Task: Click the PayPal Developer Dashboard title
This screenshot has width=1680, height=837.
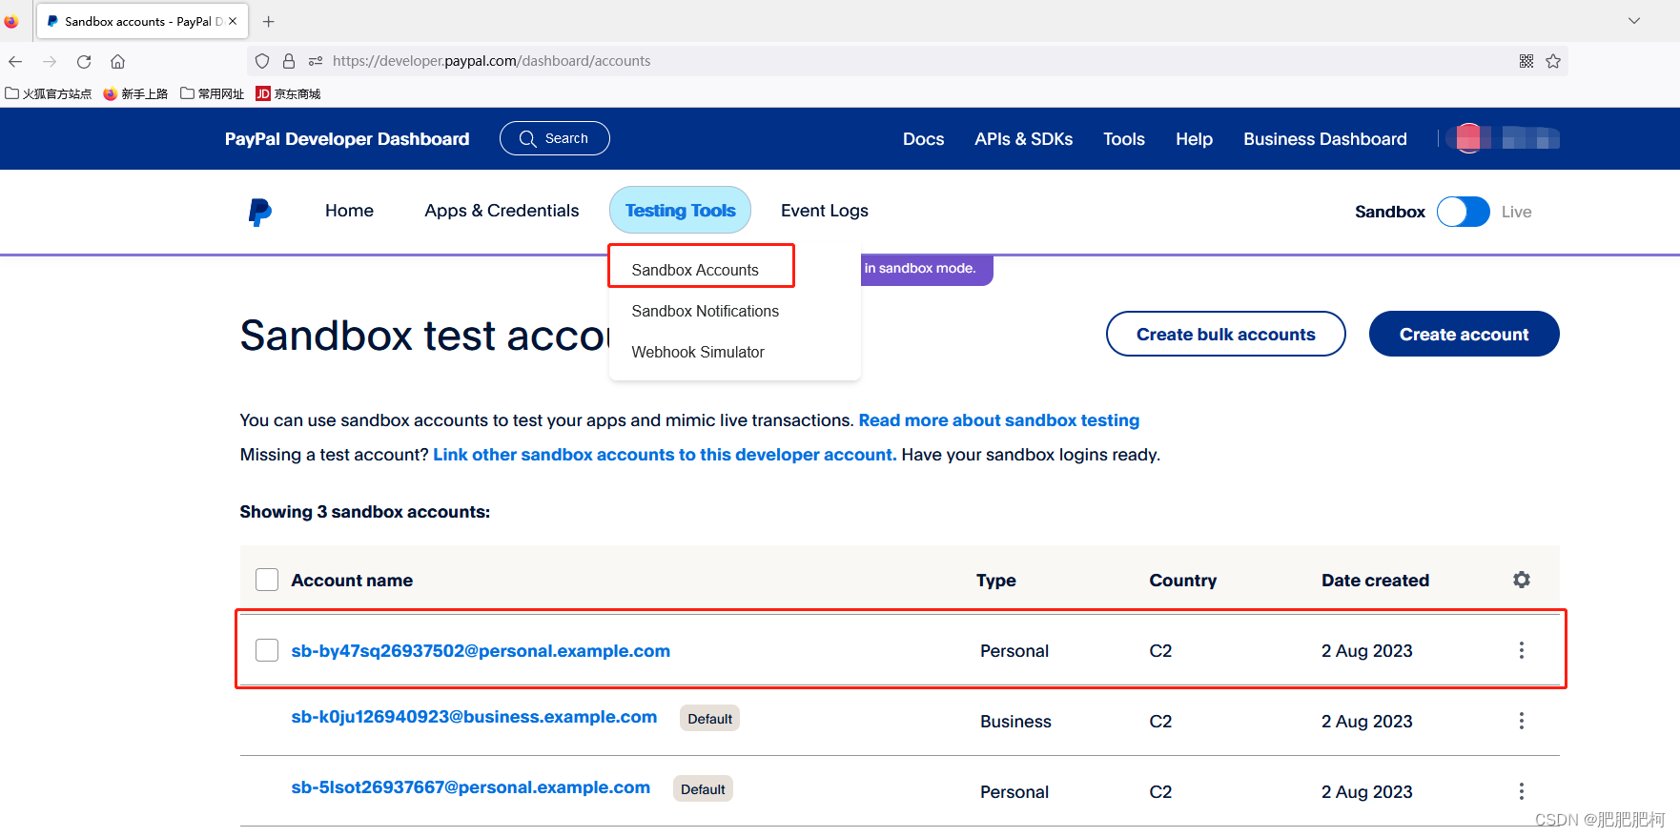Action: pos(347,139)
